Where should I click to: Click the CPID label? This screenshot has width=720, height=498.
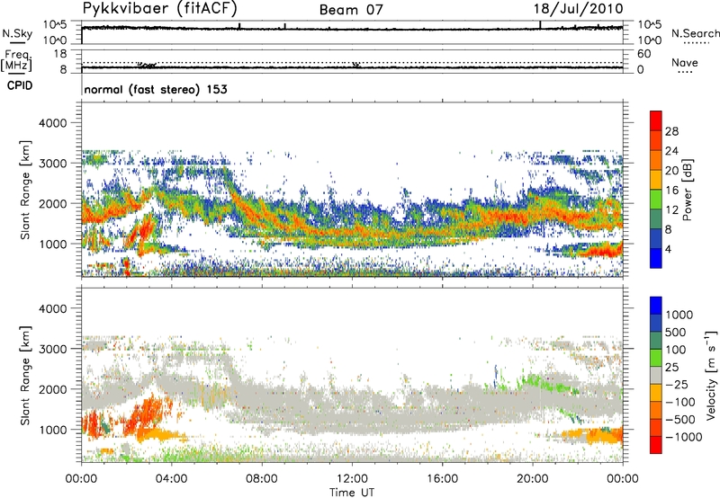20,85
